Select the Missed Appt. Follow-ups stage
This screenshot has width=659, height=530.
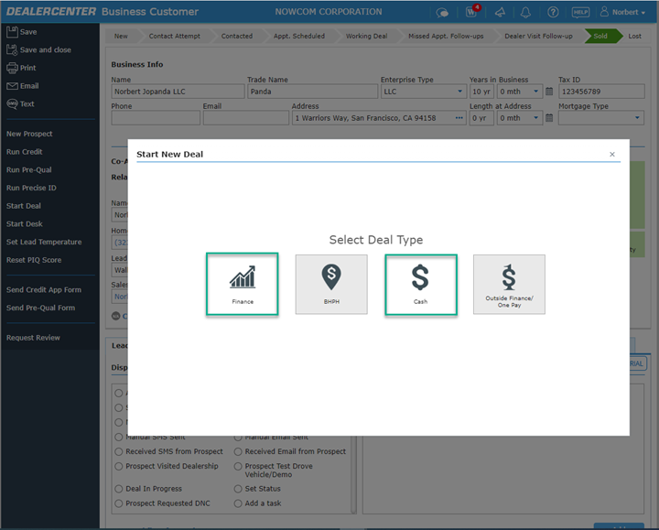[x=446, y=36]
